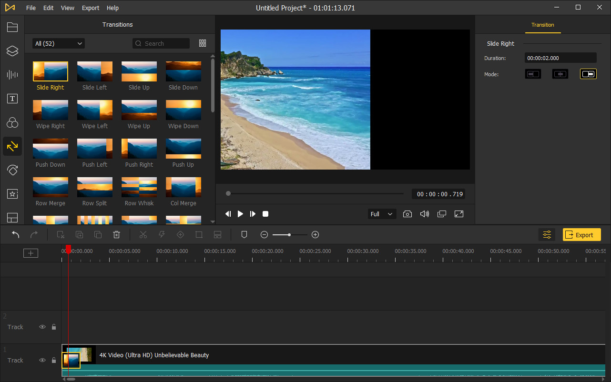Expand the All (52) category dropdown
Screen dimensions: 611x382
(x=59, y=43)
